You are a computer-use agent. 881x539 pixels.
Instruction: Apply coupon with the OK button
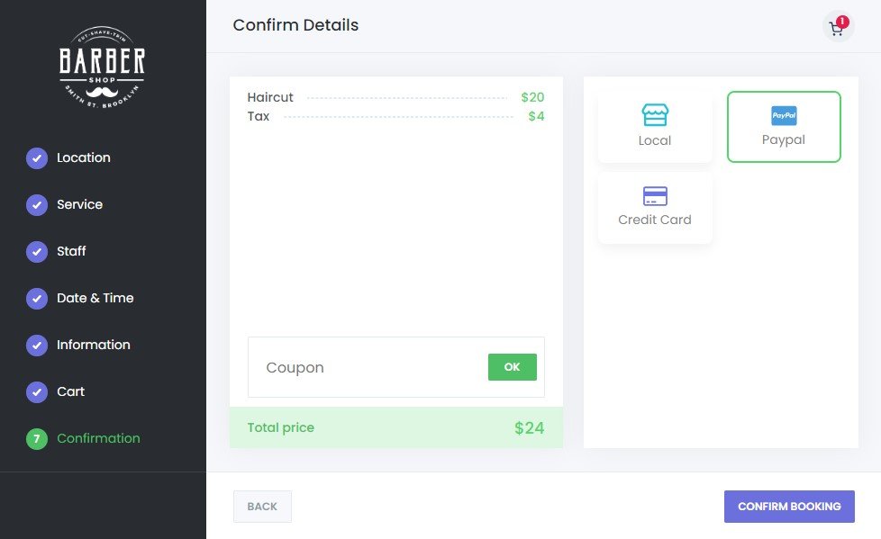click(512, 367)
